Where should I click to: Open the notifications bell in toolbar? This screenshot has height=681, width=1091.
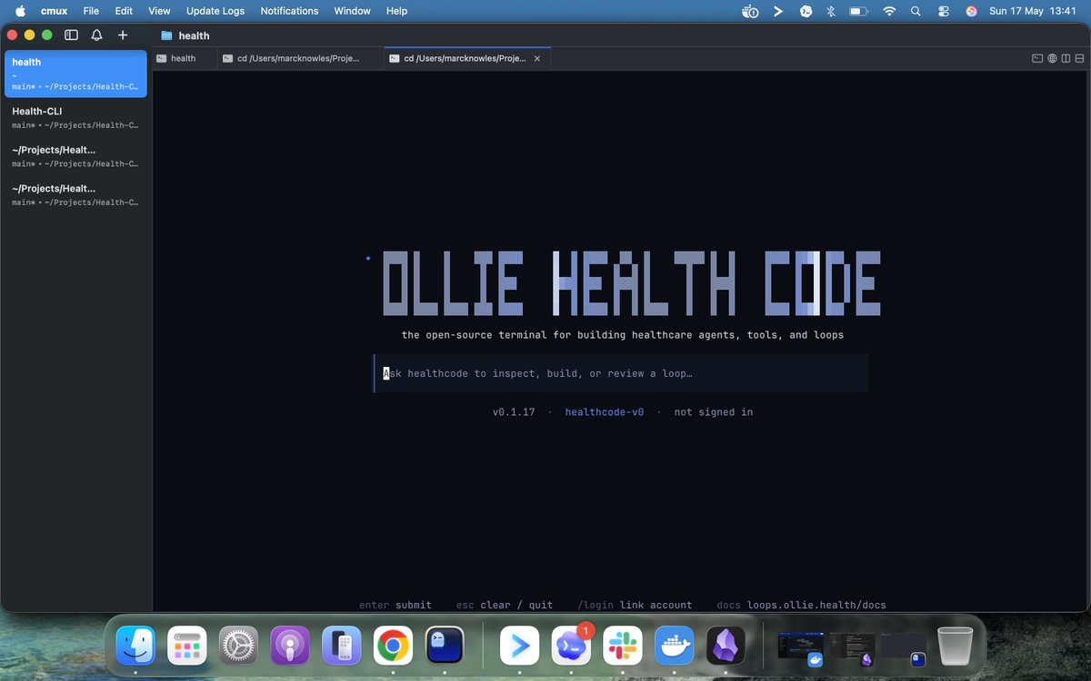click(x=96, y=35)
